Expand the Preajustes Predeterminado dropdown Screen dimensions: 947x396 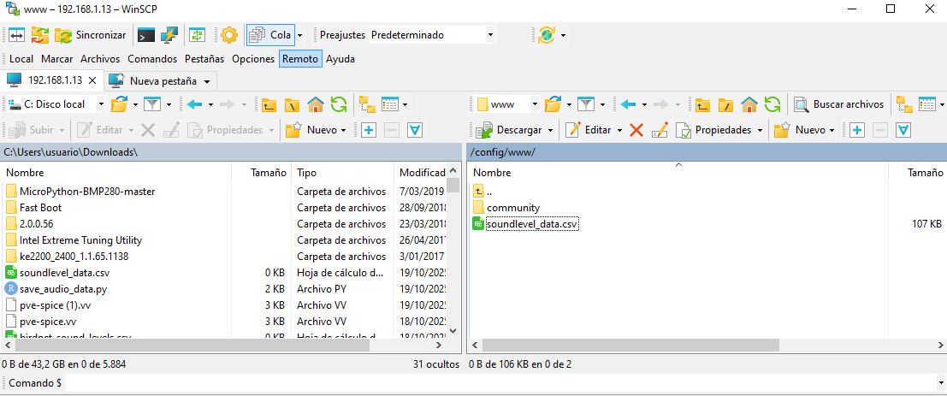490,35
